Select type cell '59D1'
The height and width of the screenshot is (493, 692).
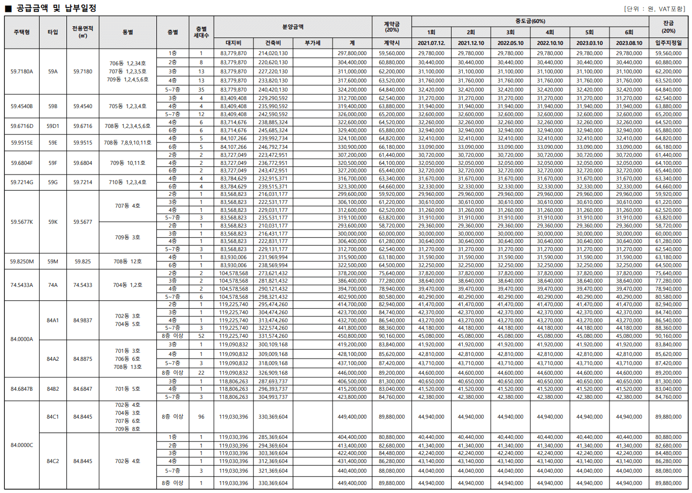52,126
